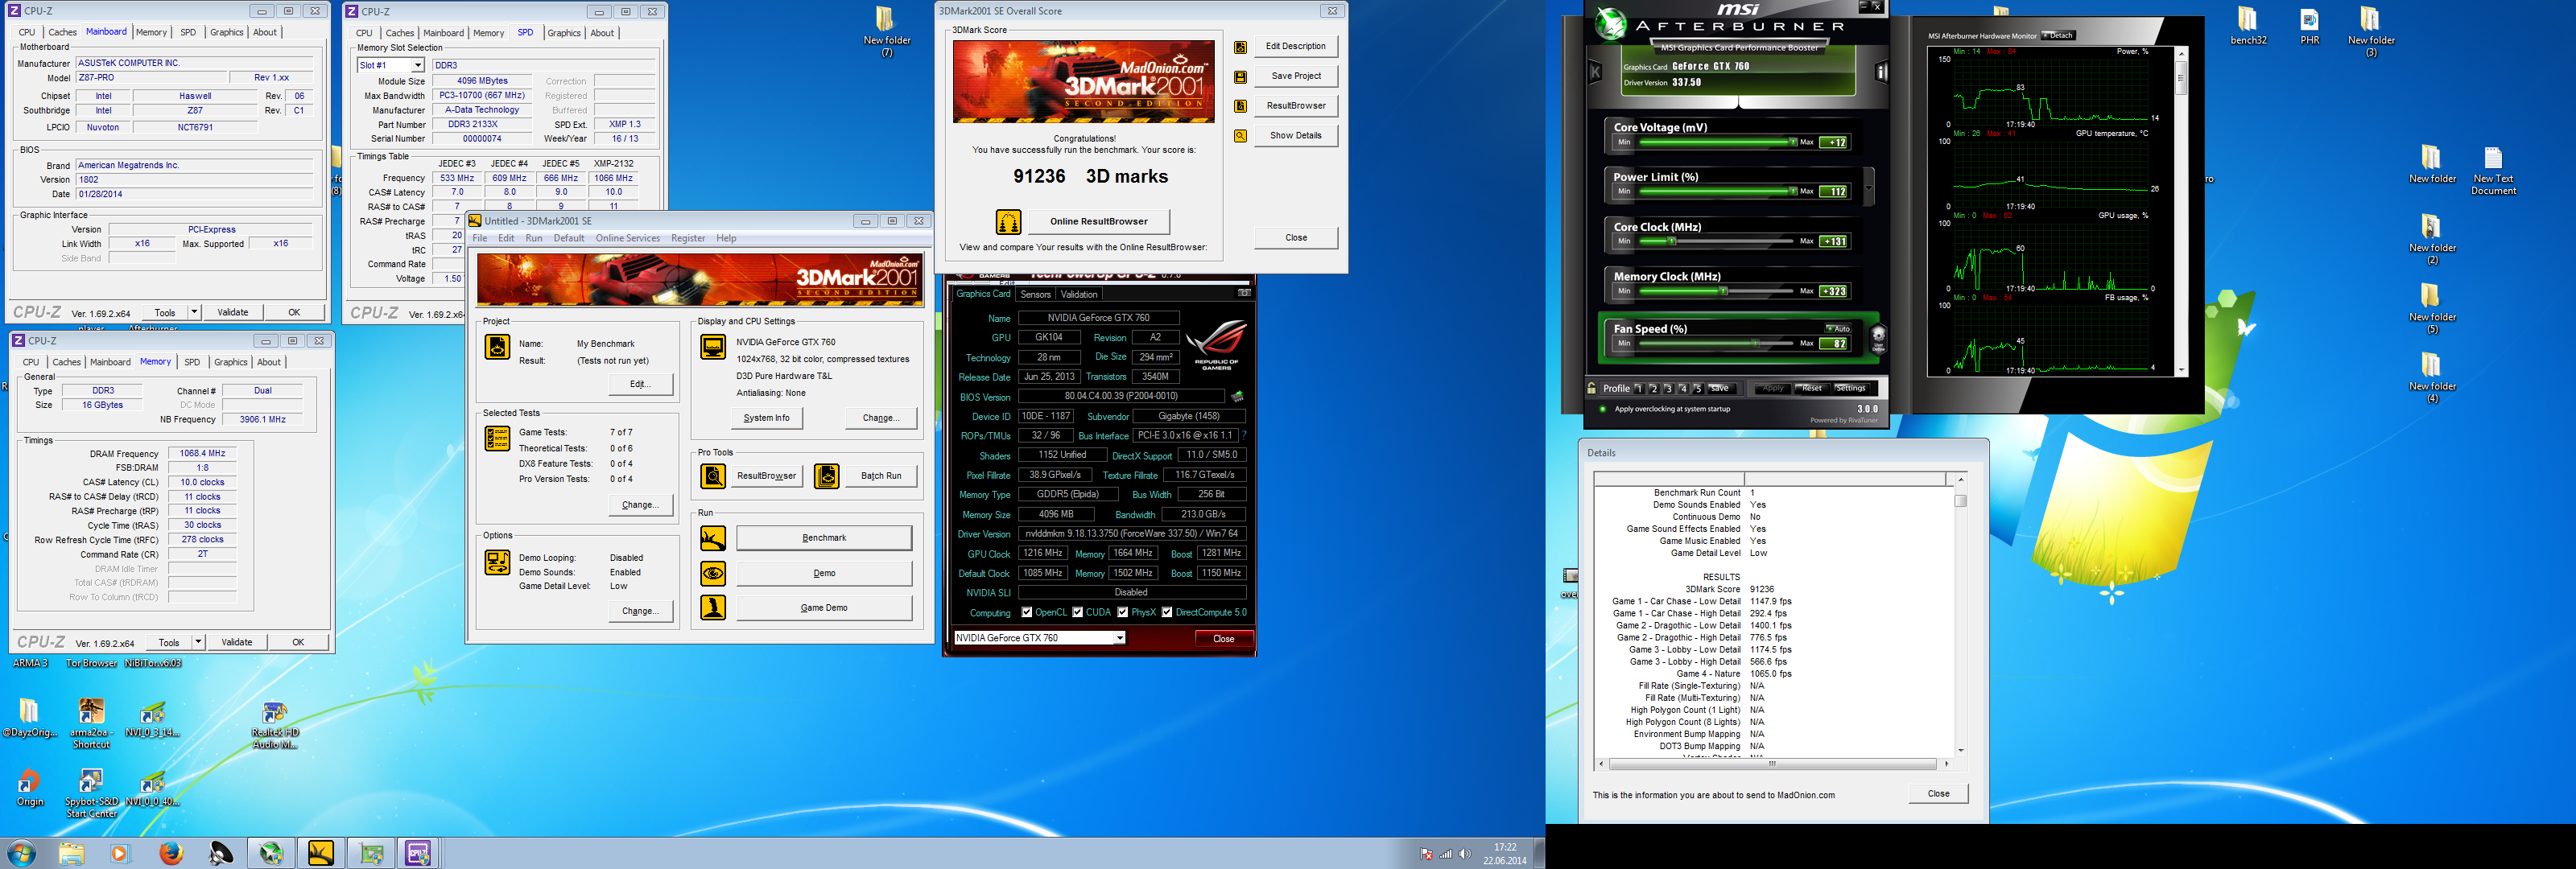Toggle Auto fan speed in Afterburner
This screenshot has width=2576, height=869.
1838,328
